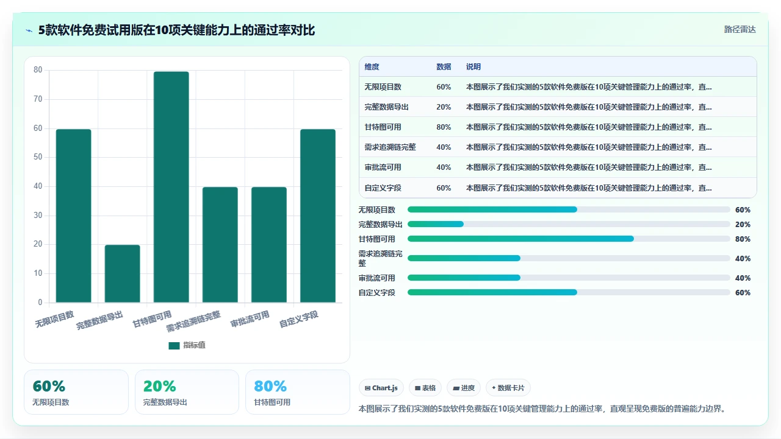Select the bottom summary sentence 本图展示了我们实测的…

click(x=543, y=409)
